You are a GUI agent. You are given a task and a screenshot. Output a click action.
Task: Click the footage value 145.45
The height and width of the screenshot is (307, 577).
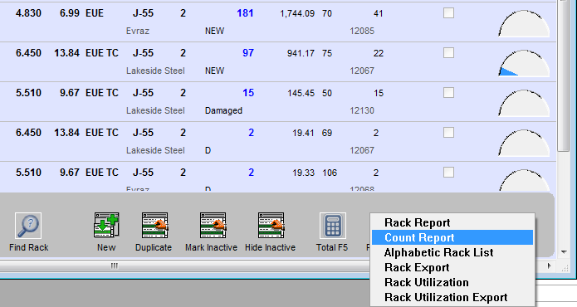[x=301, y=93]
